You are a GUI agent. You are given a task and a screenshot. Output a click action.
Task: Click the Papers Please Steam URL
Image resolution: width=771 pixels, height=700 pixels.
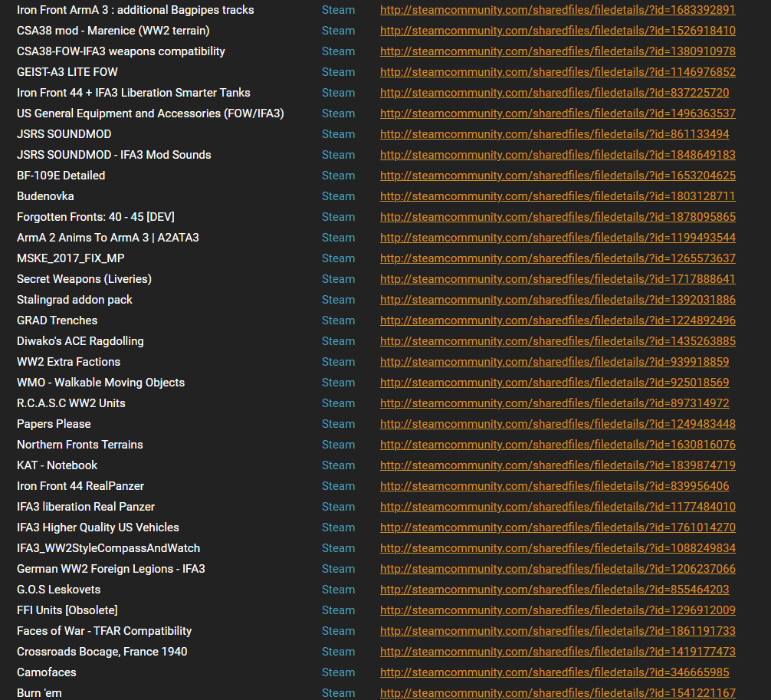pos(557,423)
